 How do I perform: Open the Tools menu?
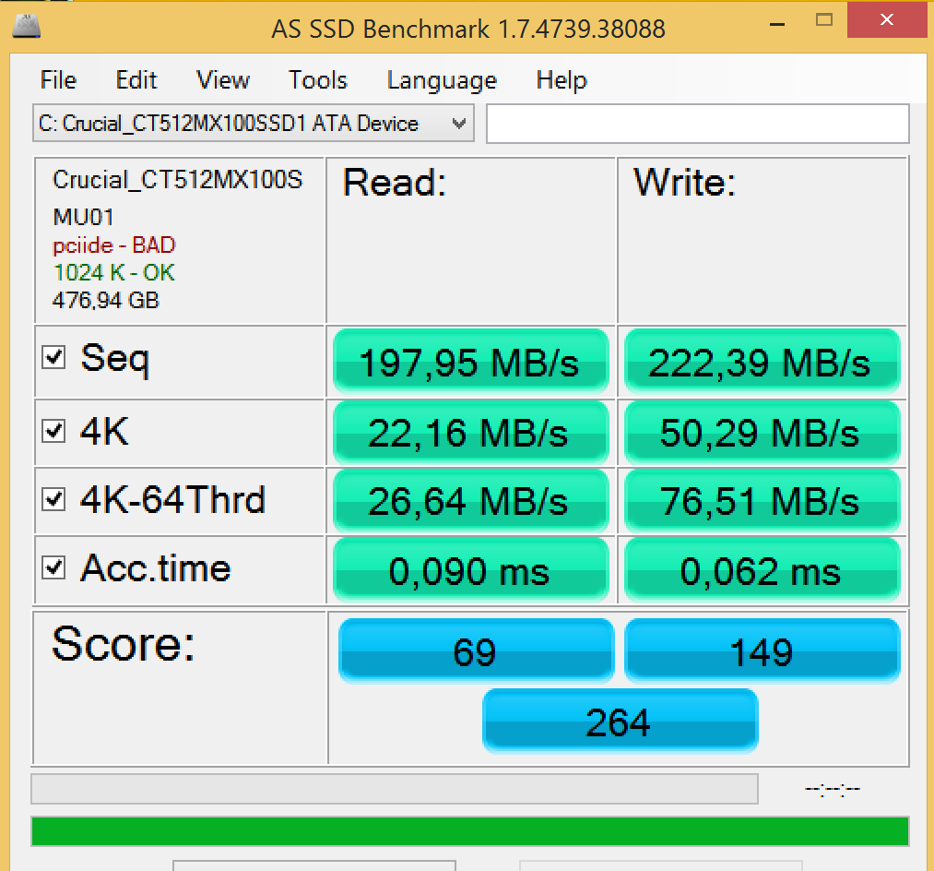317,80
